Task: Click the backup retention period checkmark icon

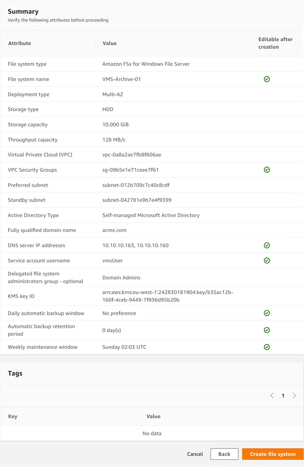Action: click(x=267, y=330)
